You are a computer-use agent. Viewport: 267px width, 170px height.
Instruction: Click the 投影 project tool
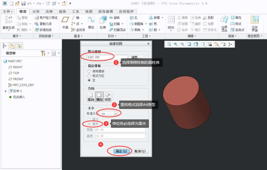pos(209,18)
